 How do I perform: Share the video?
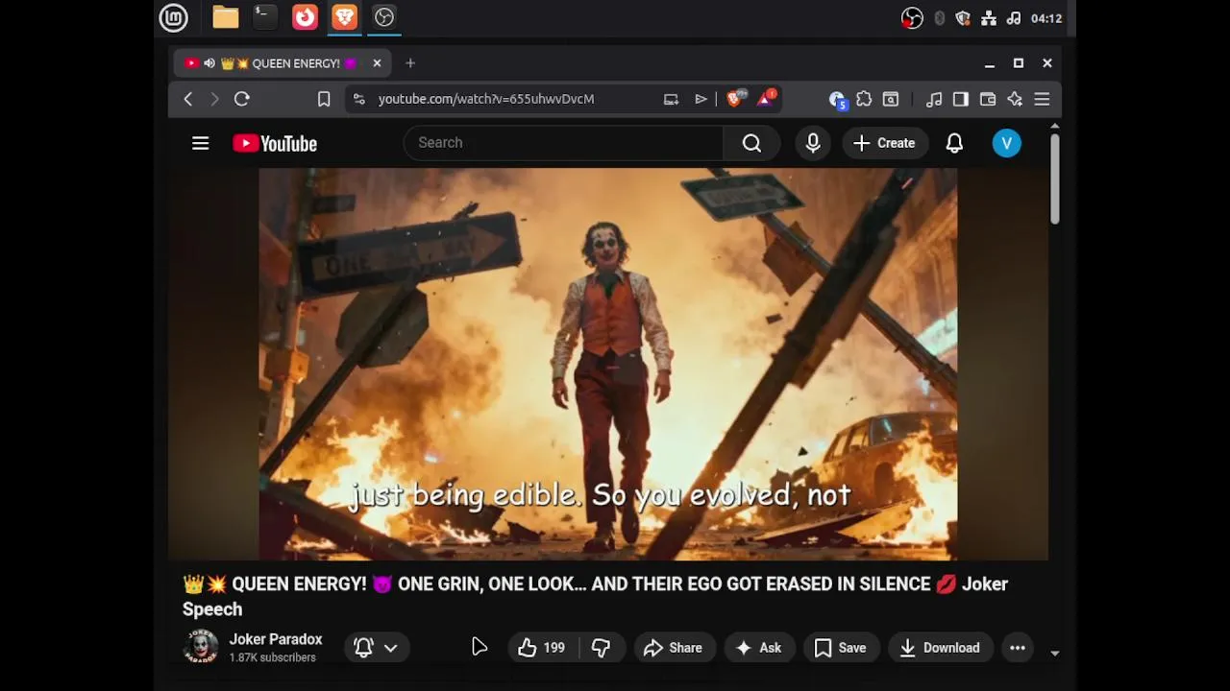(673, 648)
